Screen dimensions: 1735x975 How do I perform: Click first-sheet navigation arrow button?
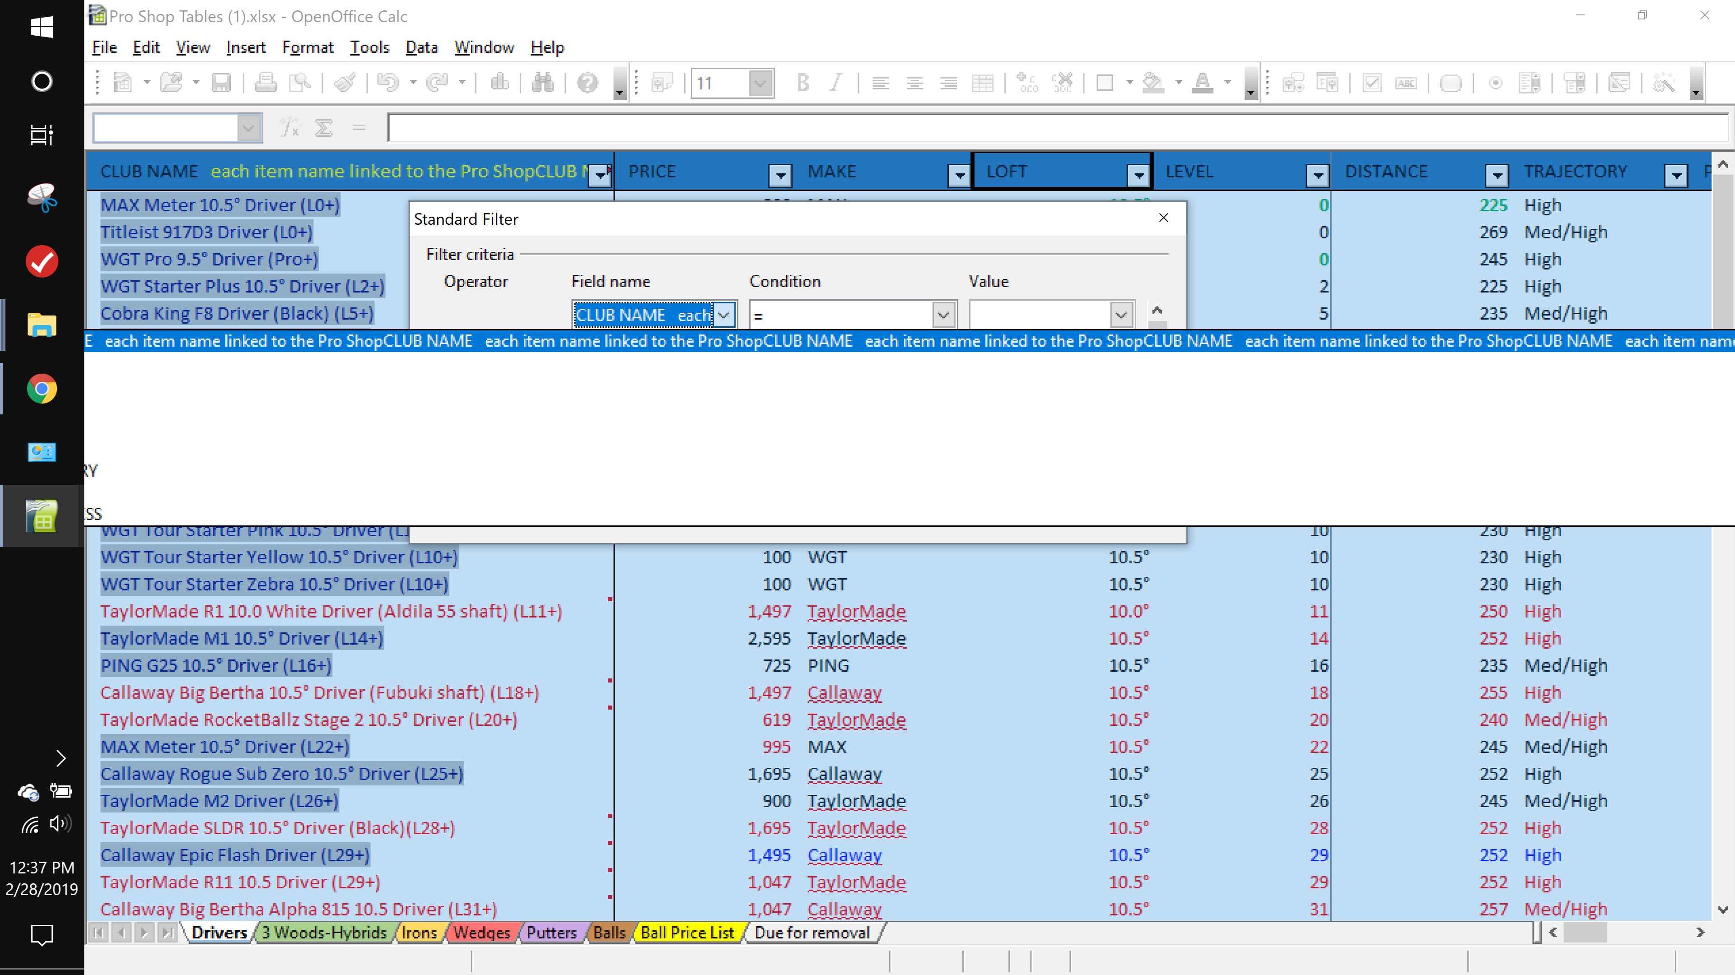click(x=98, y=933)
